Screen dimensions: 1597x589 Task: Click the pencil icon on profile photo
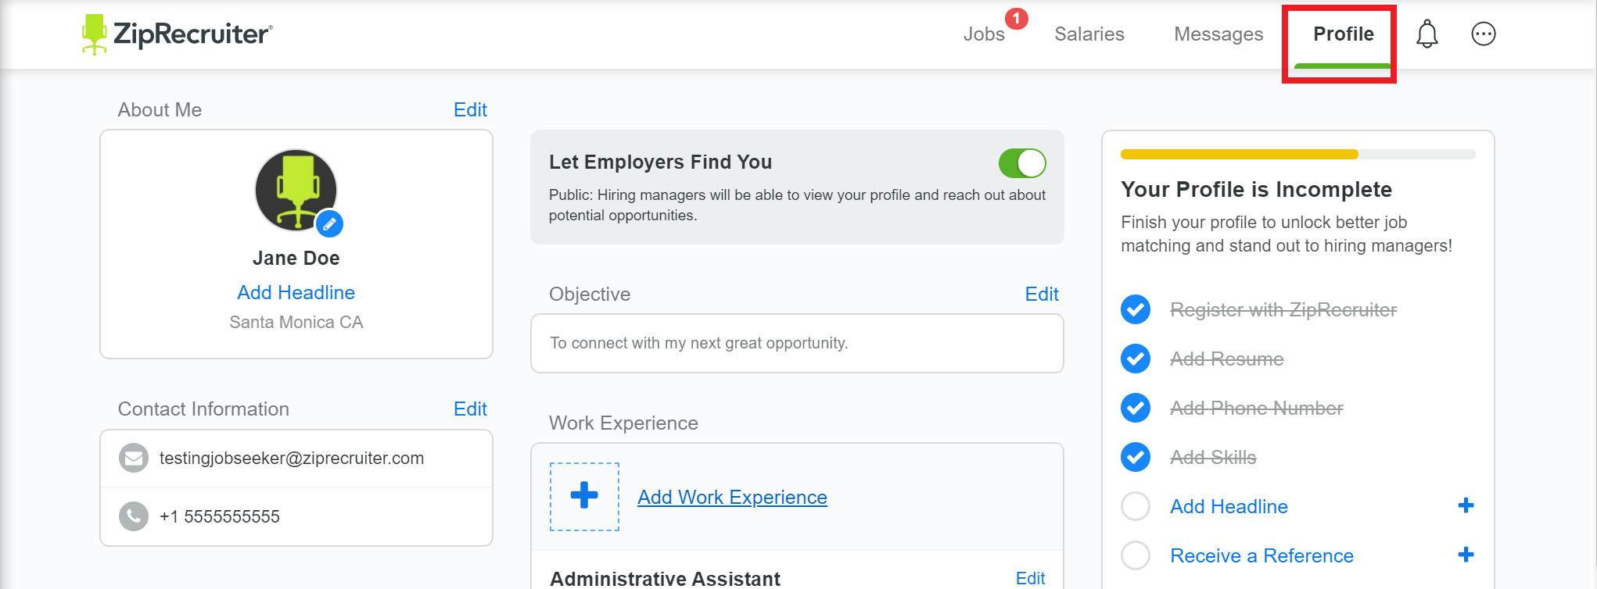coord(330,224)
